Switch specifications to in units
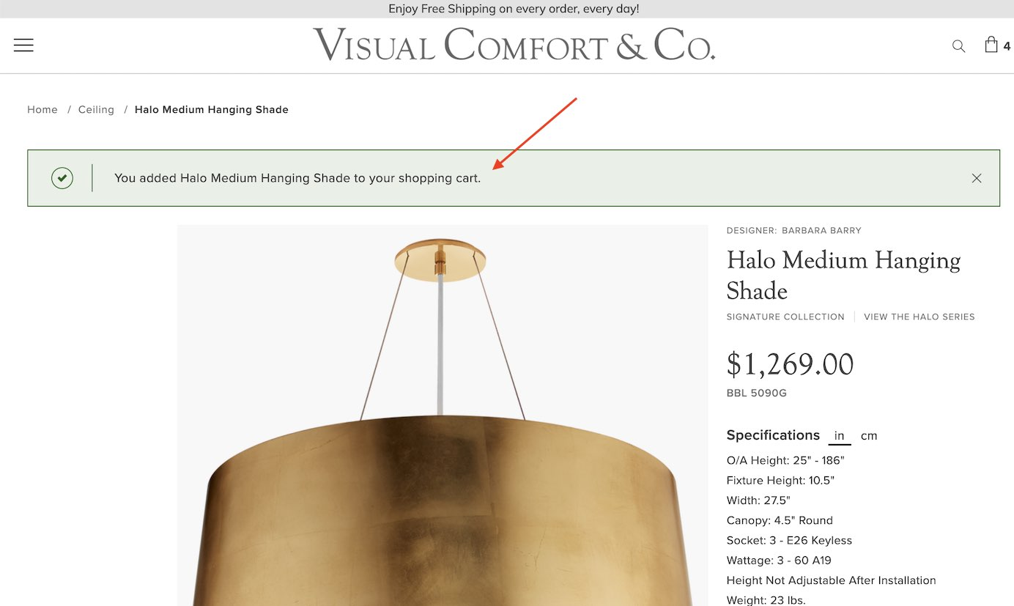1014x606 pixels. 840,435
